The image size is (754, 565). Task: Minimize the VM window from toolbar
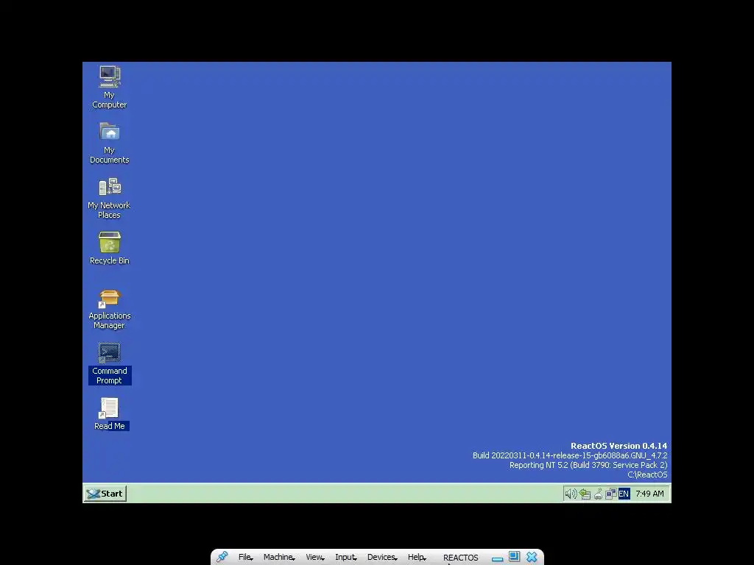coord(497,559)
